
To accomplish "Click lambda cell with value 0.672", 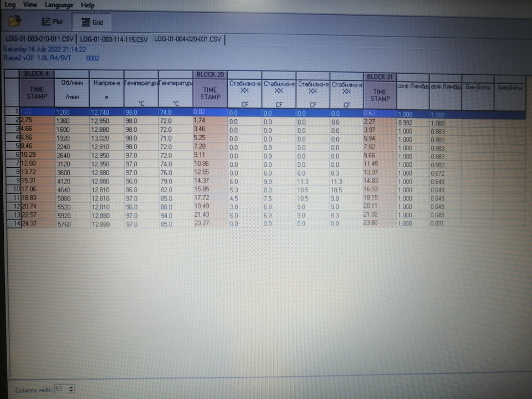I will pos(445,173).
